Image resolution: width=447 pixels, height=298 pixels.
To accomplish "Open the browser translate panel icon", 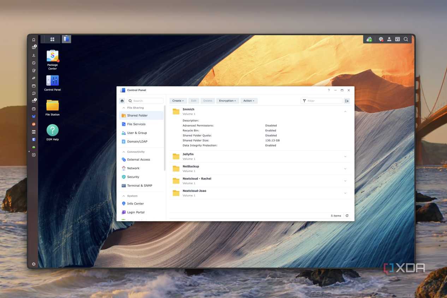I will click(x=34, y=78).
